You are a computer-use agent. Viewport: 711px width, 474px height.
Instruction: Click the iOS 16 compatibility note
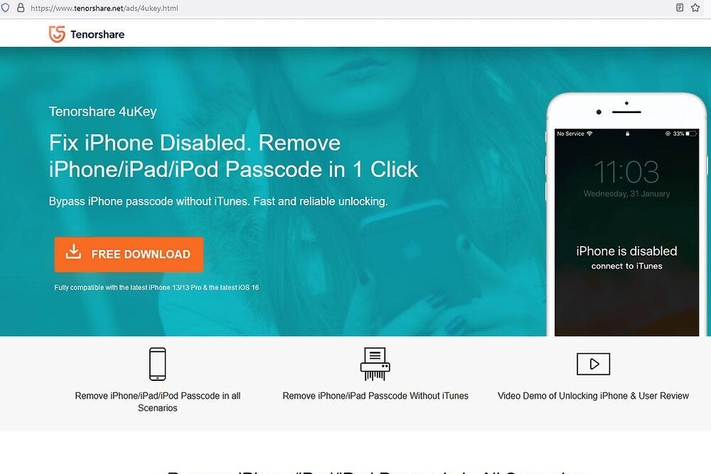click(156, 287)
